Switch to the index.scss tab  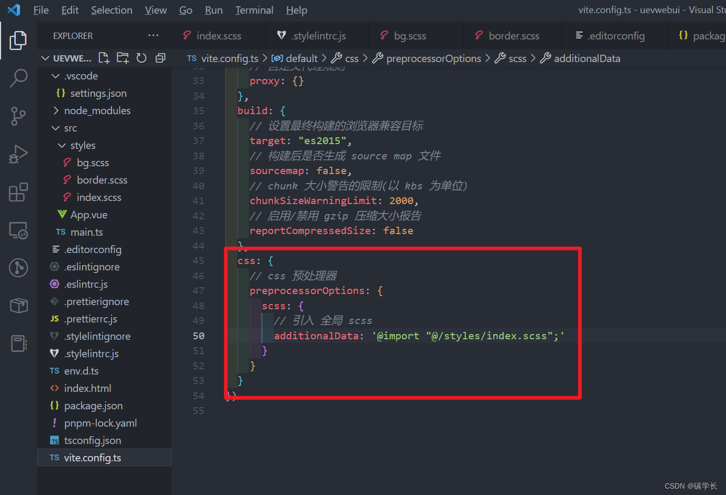click(219, 36)
